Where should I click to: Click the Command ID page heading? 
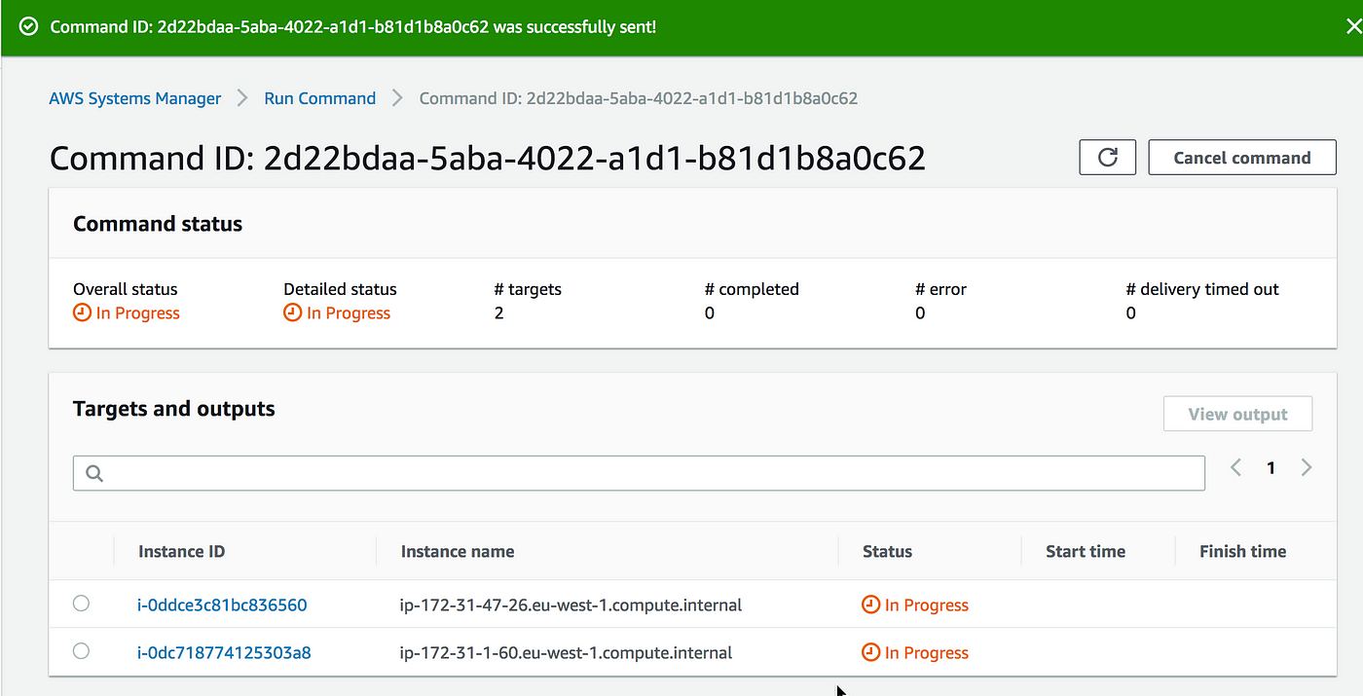point(488,159)
